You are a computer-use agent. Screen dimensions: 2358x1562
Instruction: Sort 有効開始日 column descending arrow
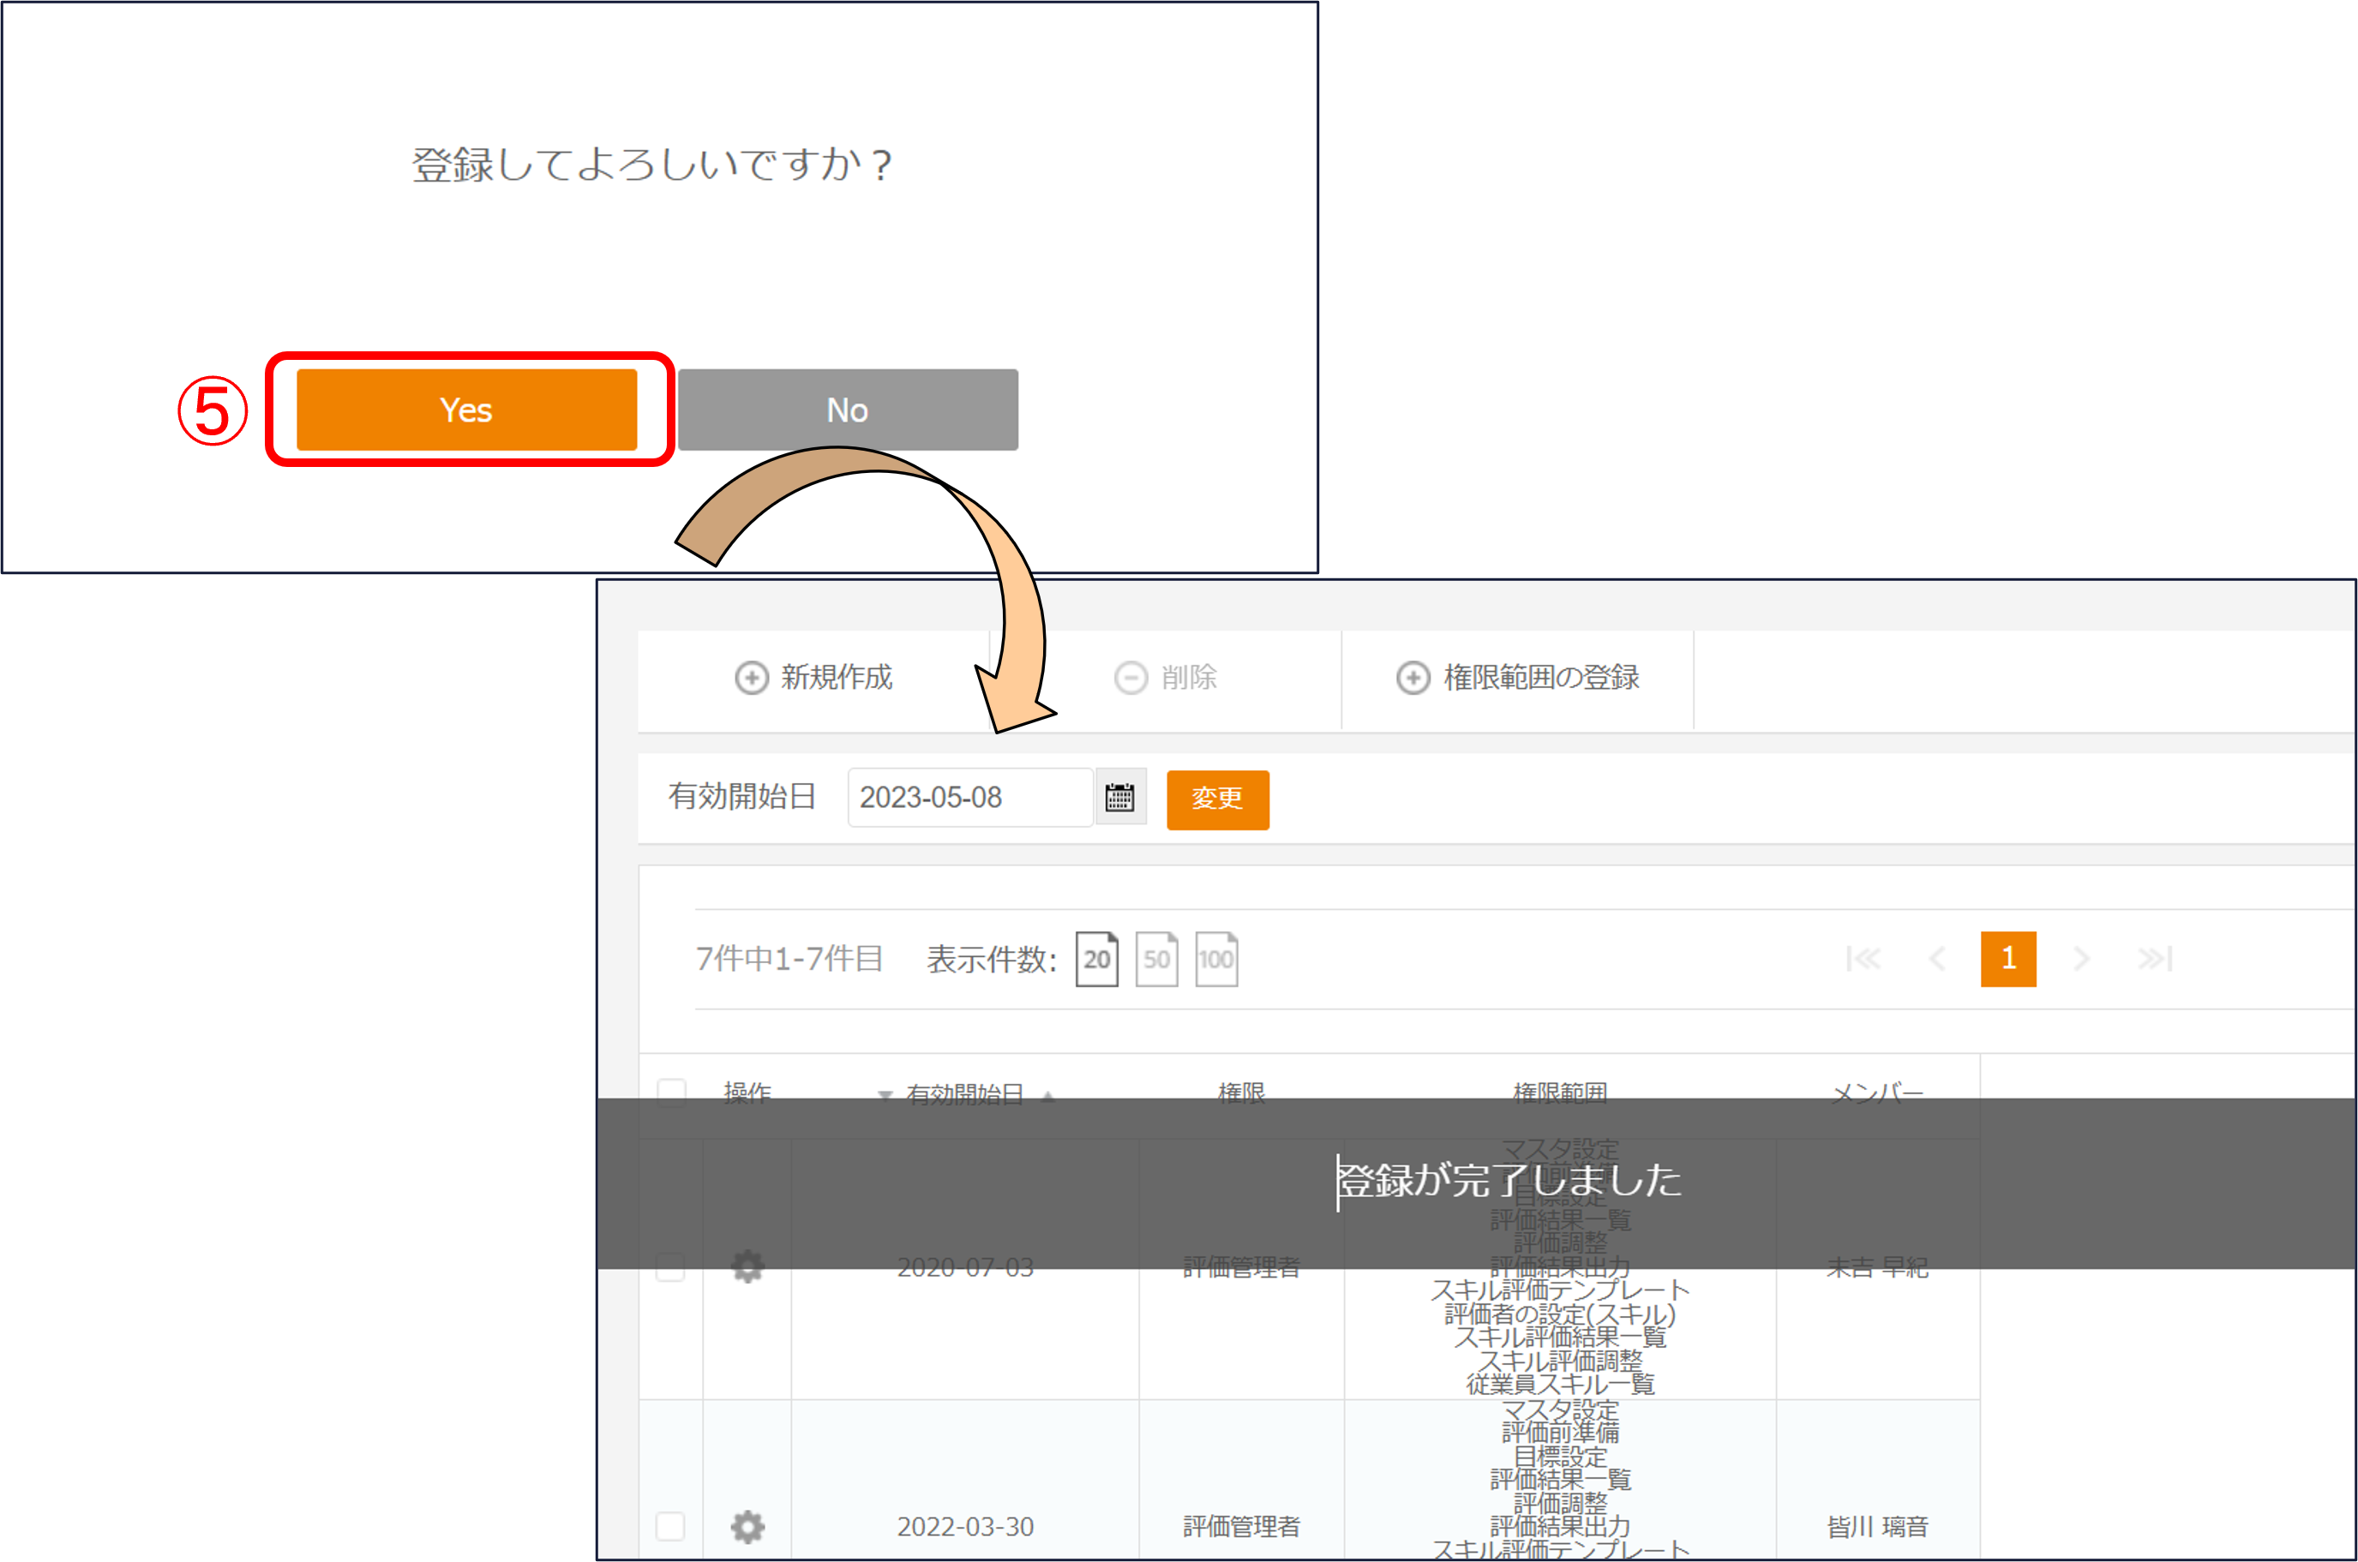tap(884, 1096)
